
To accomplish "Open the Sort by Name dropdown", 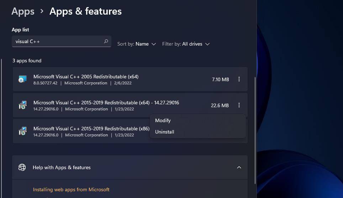I will click(137, 44).
